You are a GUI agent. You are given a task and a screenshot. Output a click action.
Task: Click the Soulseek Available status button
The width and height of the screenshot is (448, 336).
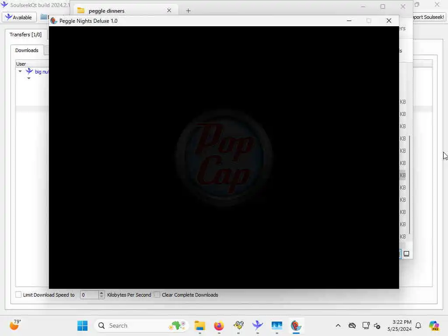click(19, 17)
